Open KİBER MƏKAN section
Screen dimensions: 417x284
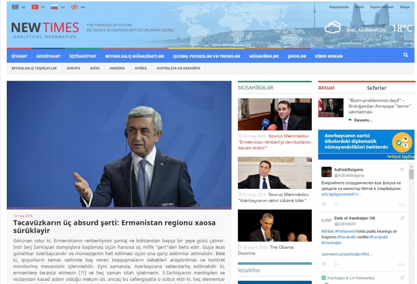329,56
